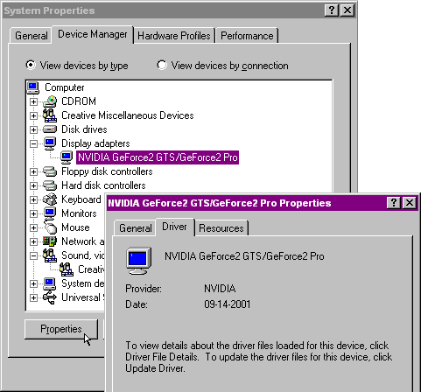Image resolution: width=421 pixels, height=392 pixels.
Task: Open the Resources tab in NVIDIA Properties
Action: click(x=221, y=228)
